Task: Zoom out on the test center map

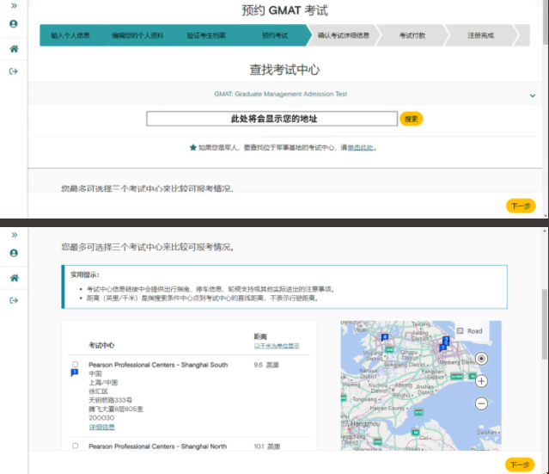Action: pos(481,403)
